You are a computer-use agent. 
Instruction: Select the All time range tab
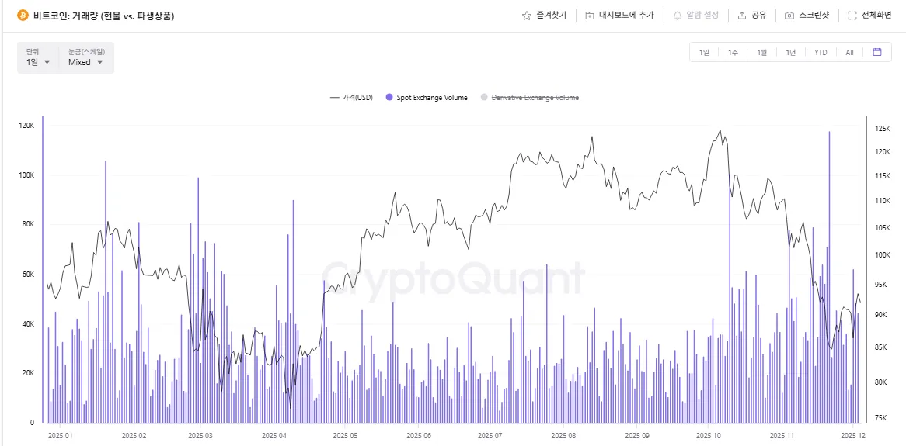click(849, 53)
